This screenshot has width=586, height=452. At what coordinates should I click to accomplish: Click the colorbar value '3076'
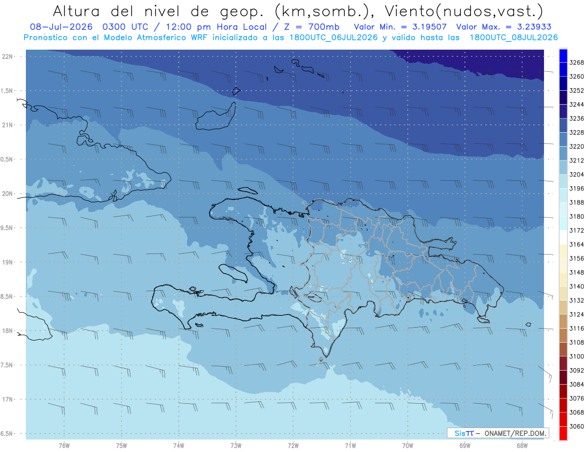pos(577,398)
